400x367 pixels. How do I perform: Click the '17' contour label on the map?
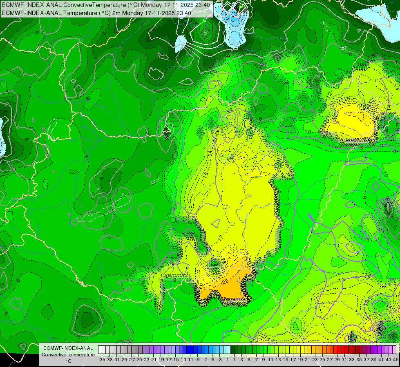tap(220, 238)
